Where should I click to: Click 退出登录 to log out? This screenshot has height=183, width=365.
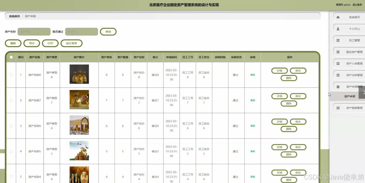(x=357, y=5)
